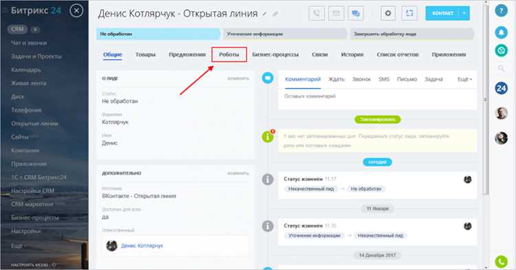The image size is (516, 270).
Task: Click the blue КОНТАКТ button
Action: (442, 13)
